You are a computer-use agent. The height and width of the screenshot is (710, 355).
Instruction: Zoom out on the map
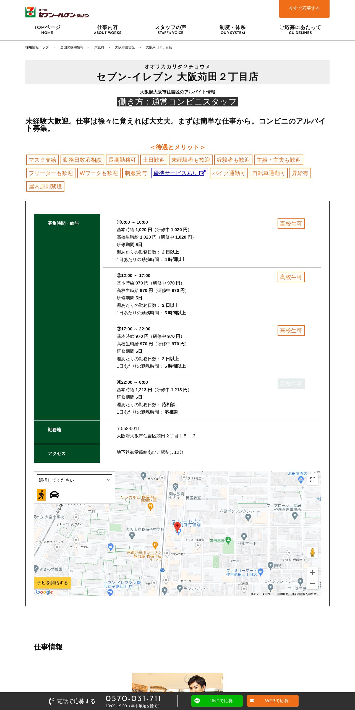pos(313,584)
